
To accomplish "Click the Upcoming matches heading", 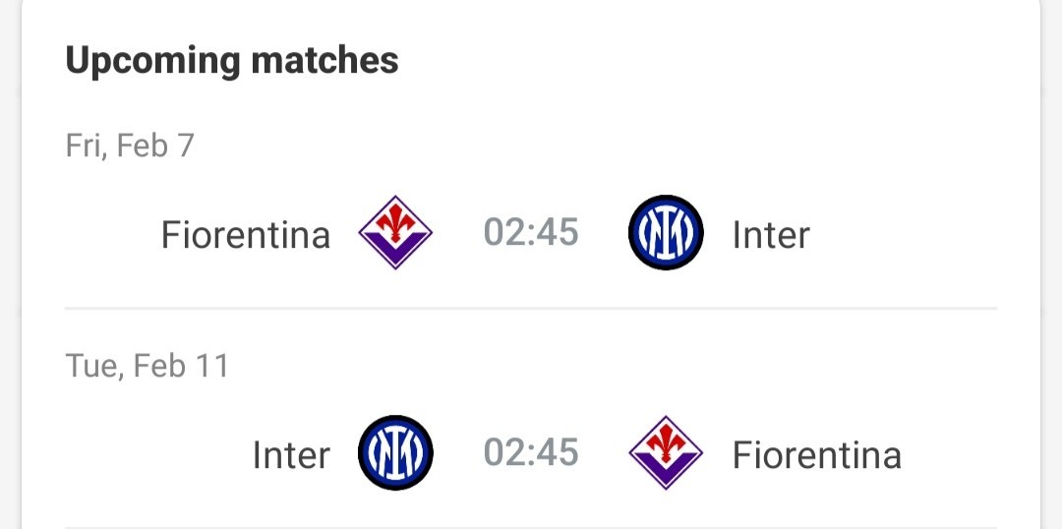I will 232,60.
